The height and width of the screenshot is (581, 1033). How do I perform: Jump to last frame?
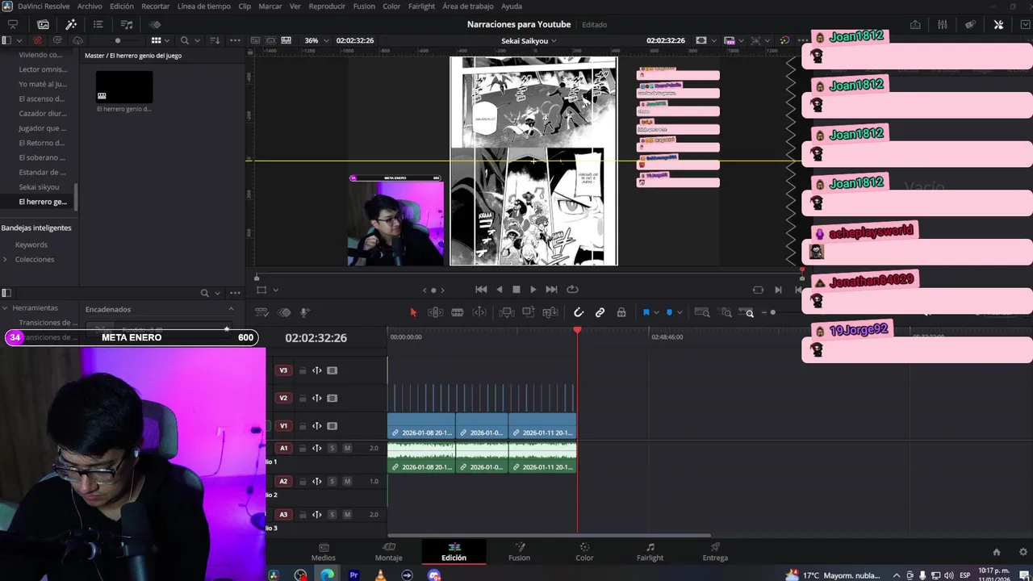coord(551,289)
